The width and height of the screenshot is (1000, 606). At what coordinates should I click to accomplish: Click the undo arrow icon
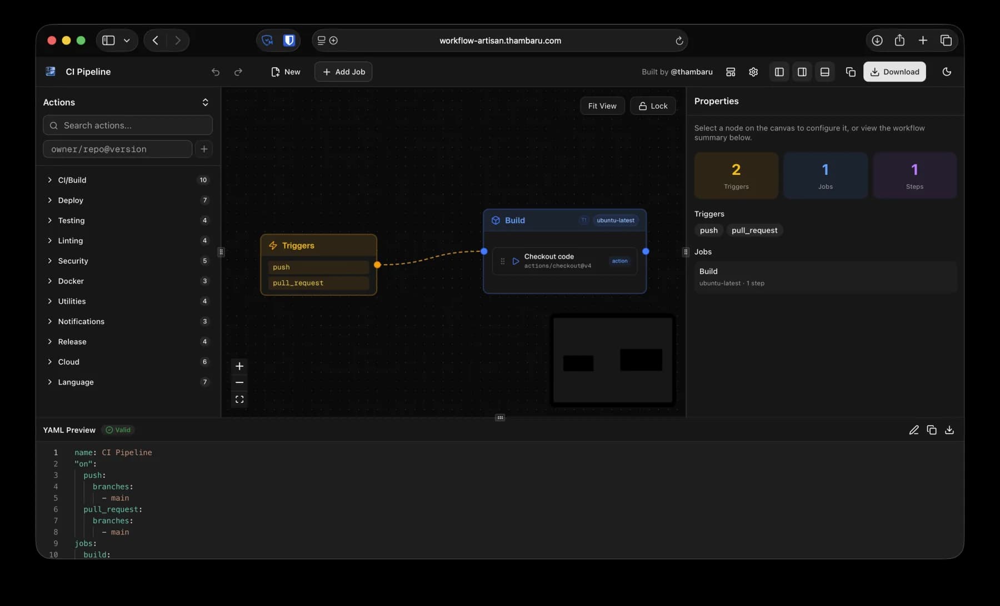pyautogui.click(x=216, y=72)
